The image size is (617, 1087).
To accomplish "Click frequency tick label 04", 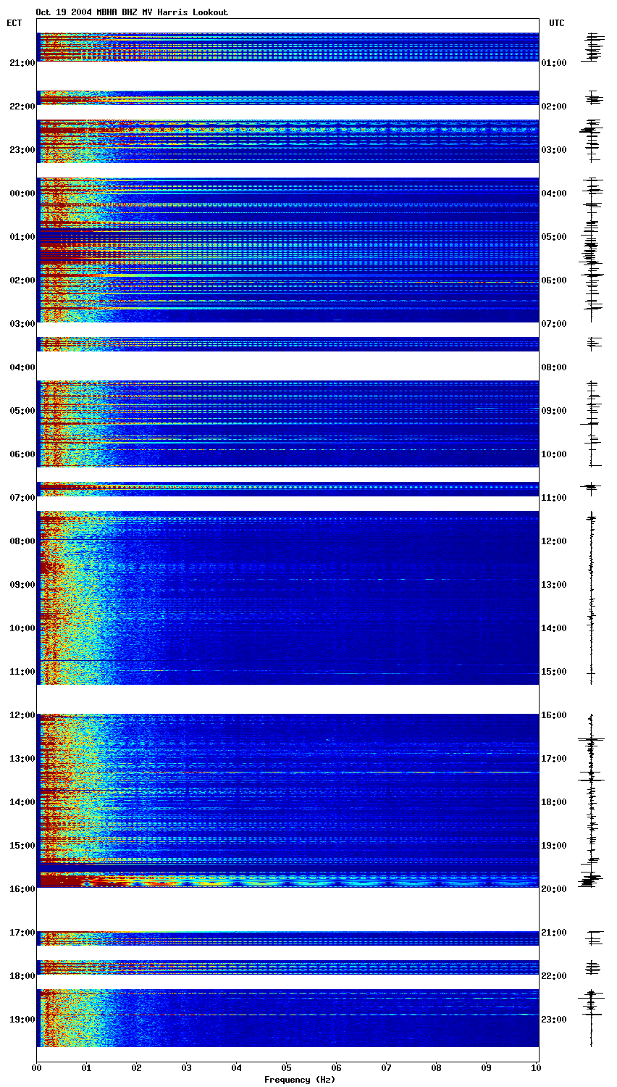I will click(x=236, y=1067).
